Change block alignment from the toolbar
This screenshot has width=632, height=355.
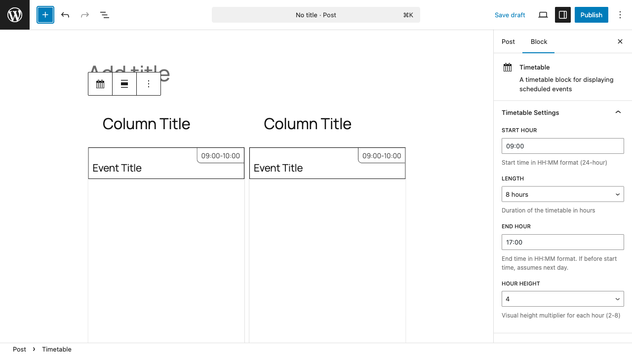click(x=124, y=84)
